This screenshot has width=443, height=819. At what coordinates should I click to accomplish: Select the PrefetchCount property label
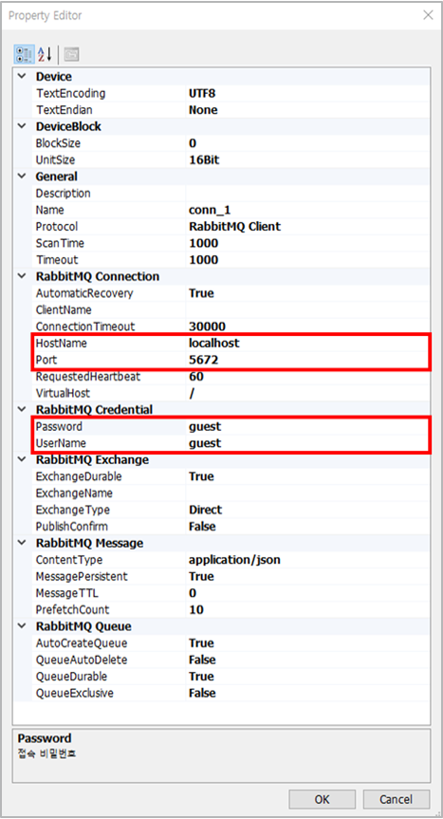pyautogui.click(x=72, y=609)
